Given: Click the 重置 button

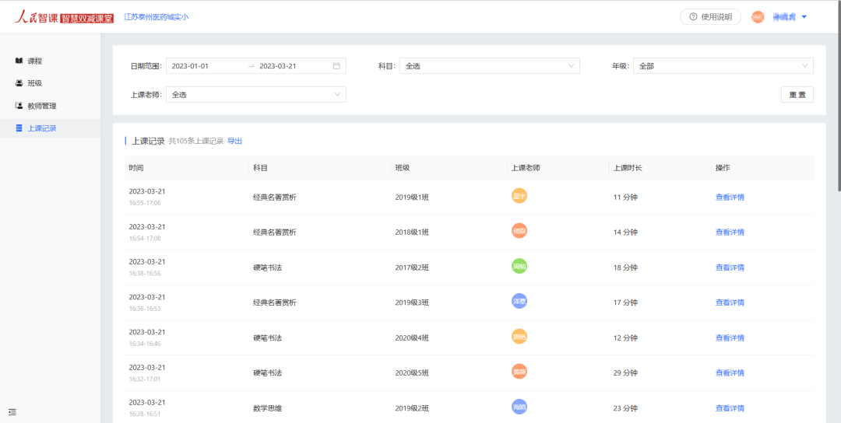Looking at the screenshot, I should (797, 94).
